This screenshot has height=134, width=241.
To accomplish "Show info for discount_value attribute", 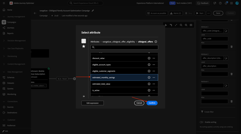I will click(149, 58).
